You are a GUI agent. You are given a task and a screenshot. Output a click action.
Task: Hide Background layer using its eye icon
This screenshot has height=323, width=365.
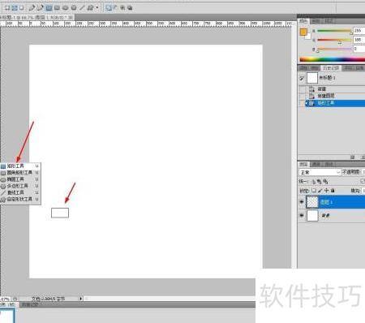click(302, 216)
